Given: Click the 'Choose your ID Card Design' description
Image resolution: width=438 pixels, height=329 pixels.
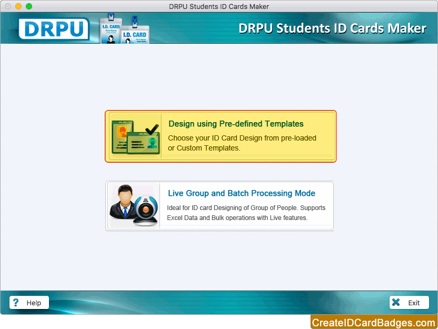Looking at the screenshot, I should (242, 143).
